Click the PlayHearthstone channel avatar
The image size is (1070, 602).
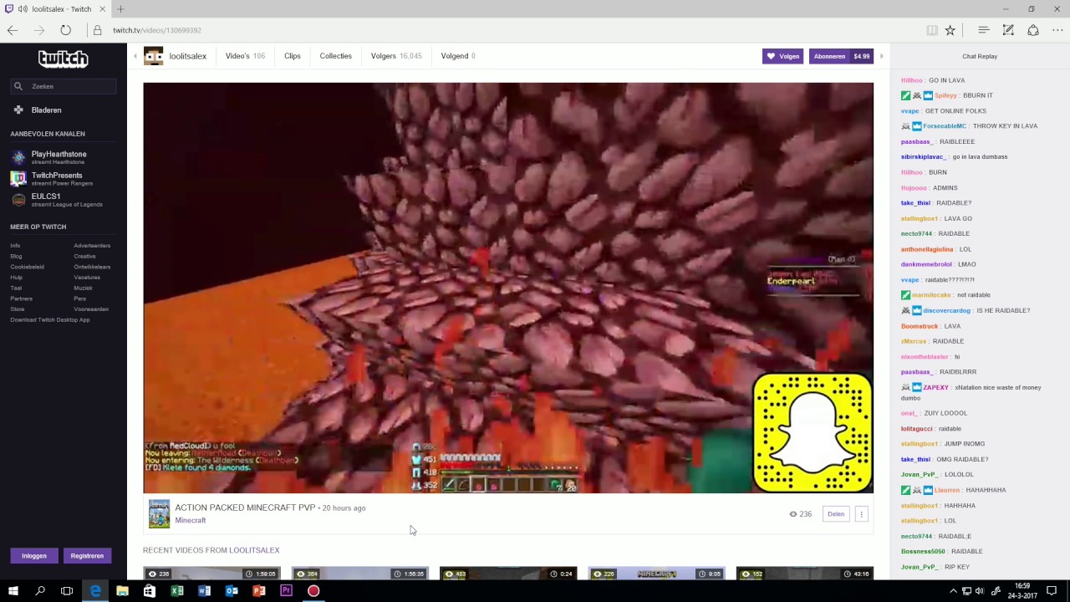click(x=18, y=157)
